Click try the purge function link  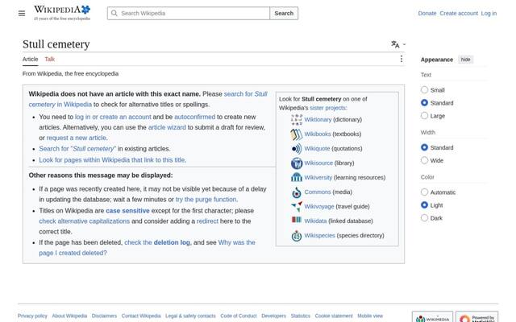[206, 200]
